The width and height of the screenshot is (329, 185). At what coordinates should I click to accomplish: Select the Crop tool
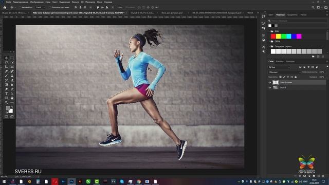[6, 67]
